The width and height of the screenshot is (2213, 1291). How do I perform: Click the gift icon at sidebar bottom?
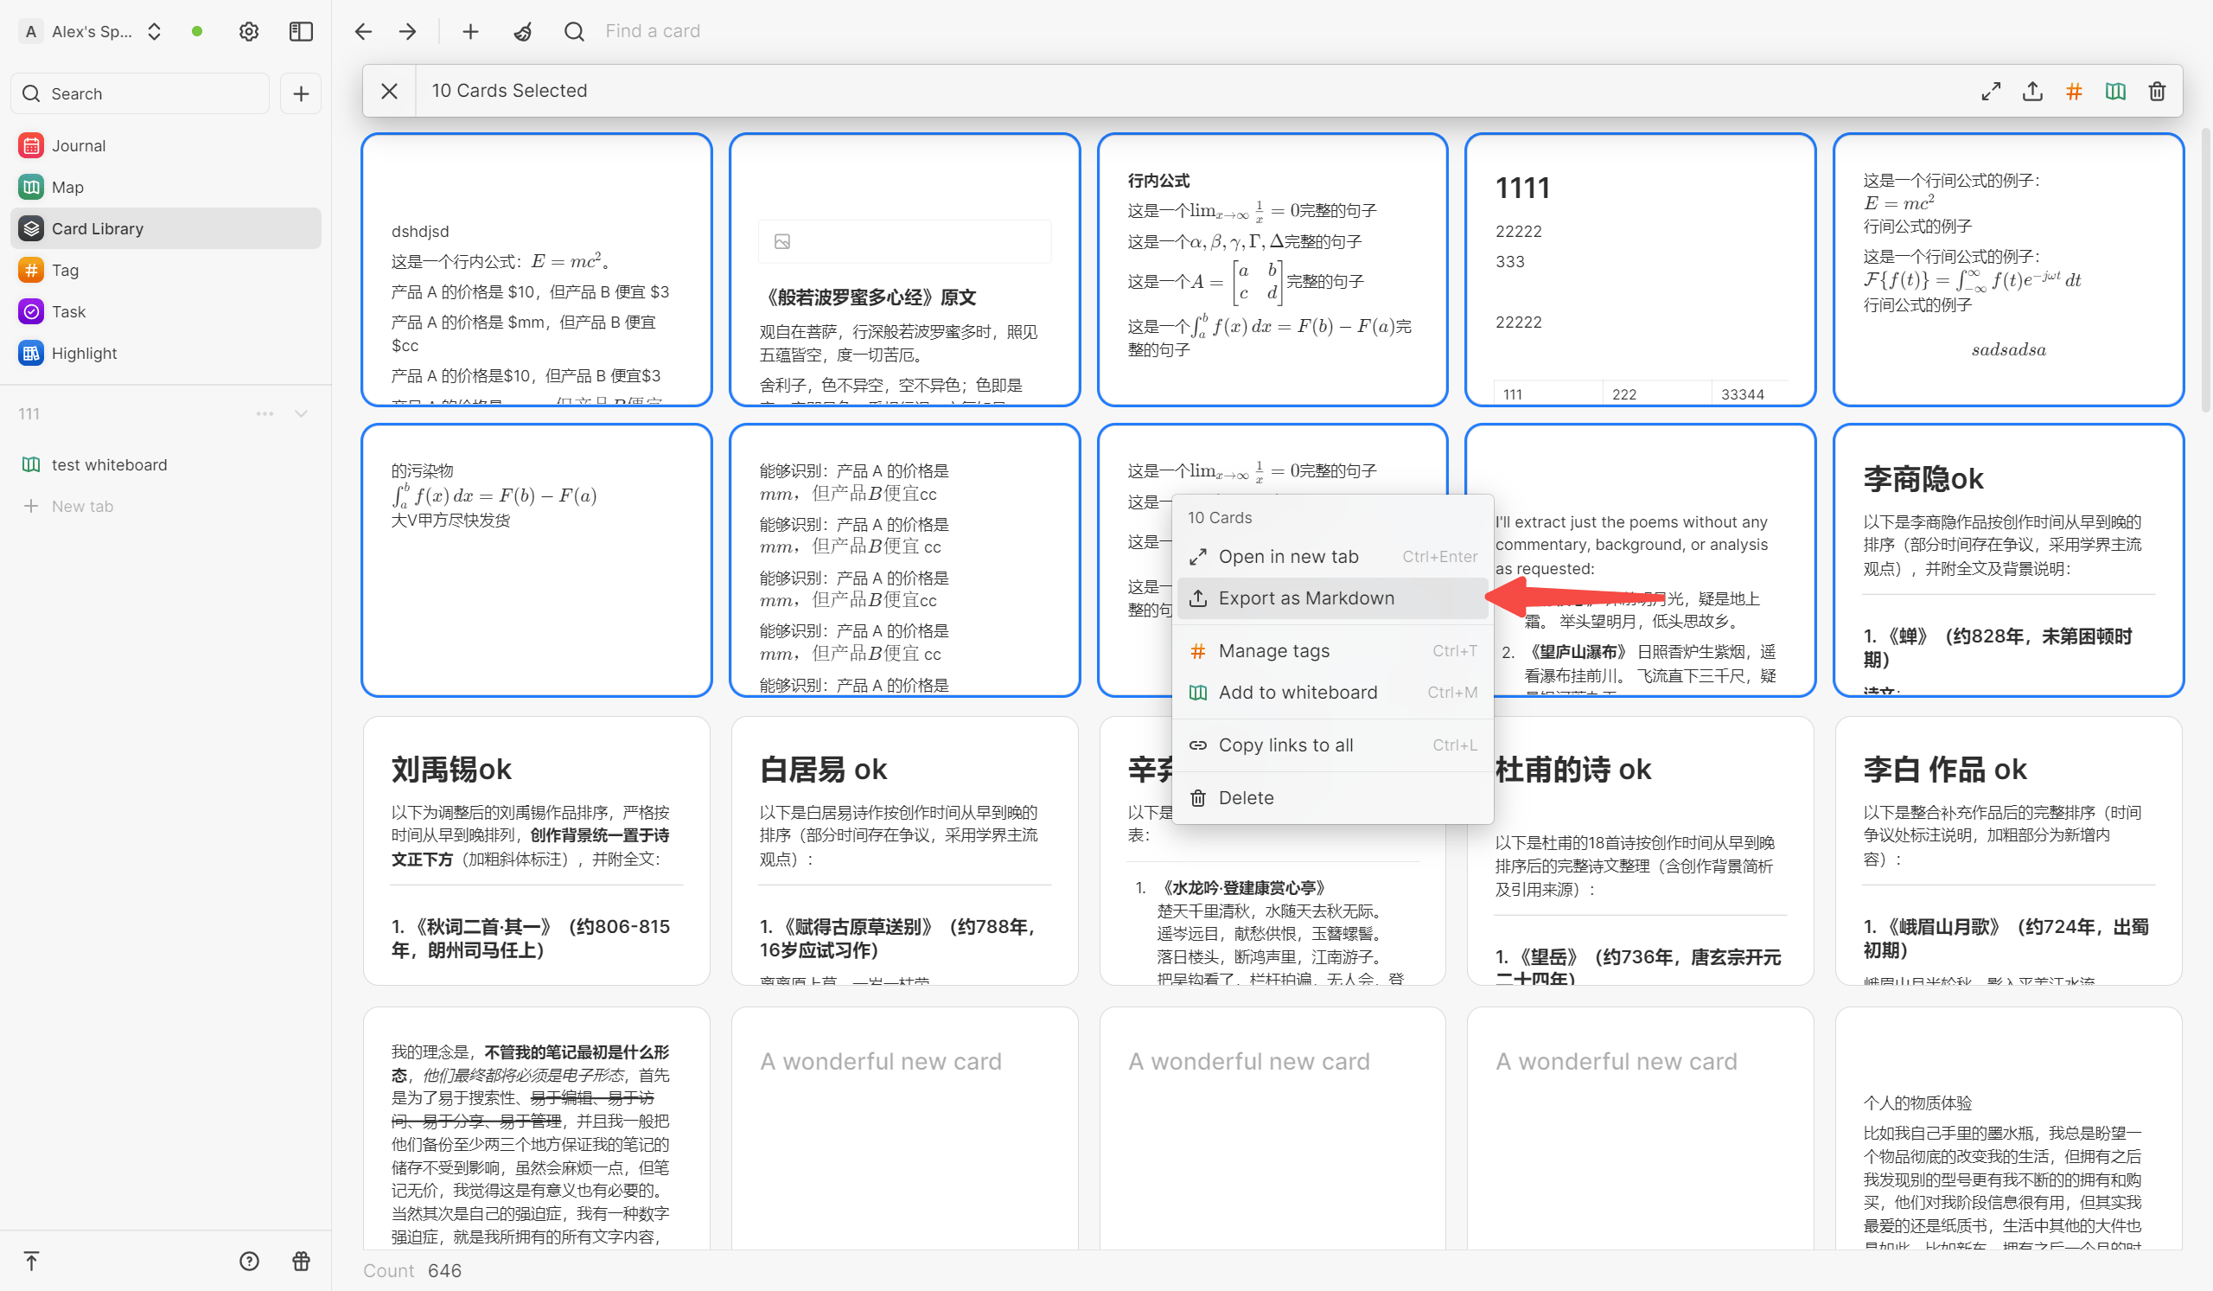pyautogui.click(x=300, y=1261)
